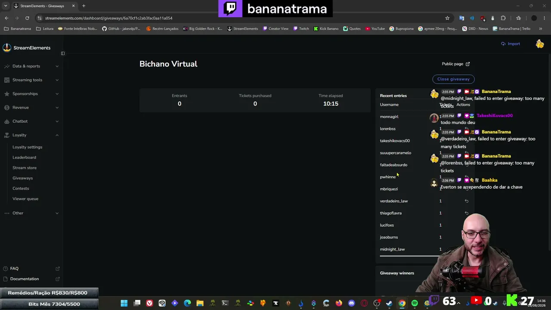Viewport: 551px width, 310px height.
Task: Collapse the sidebar with the panel toggle icon
Action: (63, 53)
